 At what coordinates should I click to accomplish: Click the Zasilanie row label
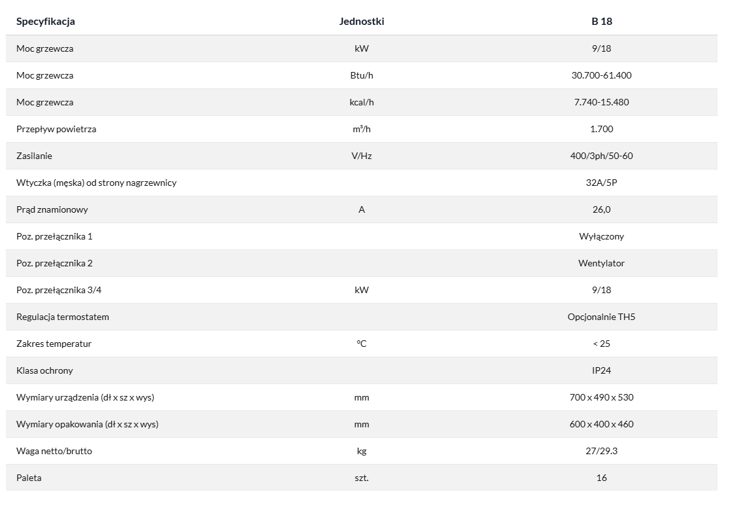click(x=34, y=156)
